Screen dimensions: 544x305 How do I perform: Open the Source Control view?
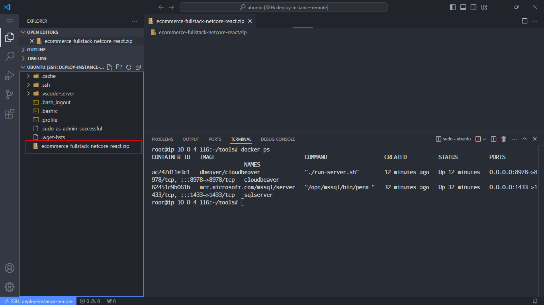[10, 95]
